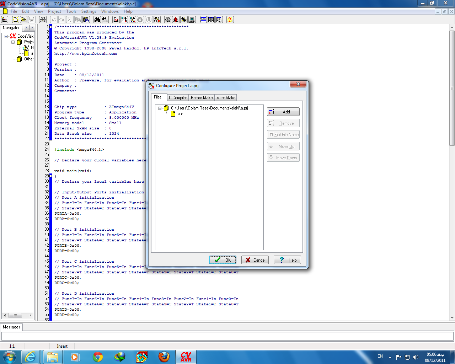Cancel the Configure Project dialog
The height and width of the screenshot is (364, 455).
(255, 260)
